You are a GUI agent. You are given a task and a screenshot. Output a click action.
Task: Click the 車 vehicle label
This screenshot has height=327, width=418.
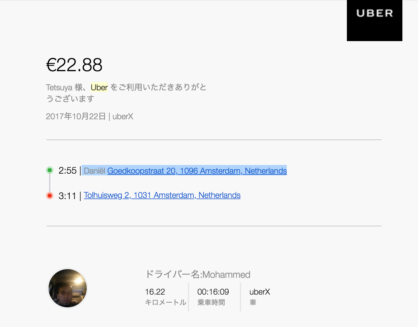(253, 302)
